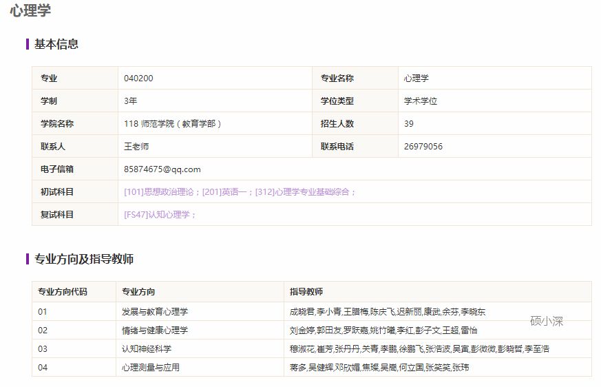
Task: Select the 学位类型 value 学术学位
Action: (421, 101)
